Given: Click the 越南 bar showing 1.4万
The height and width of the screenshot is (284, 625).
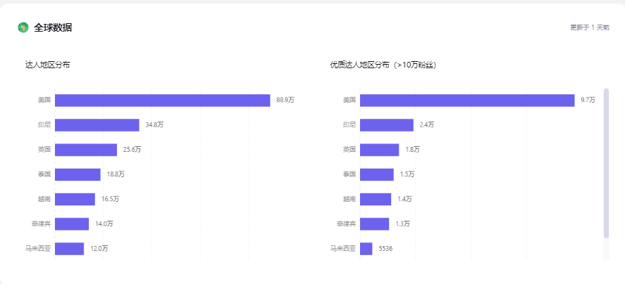Looking at the screenshot, I should click(x=376, y=199).
